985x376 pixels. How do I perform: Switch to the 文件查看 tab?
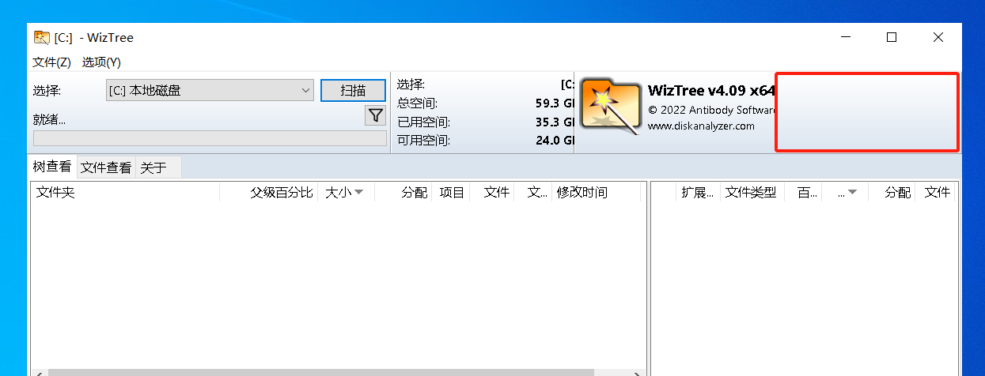tap(106, 167)
